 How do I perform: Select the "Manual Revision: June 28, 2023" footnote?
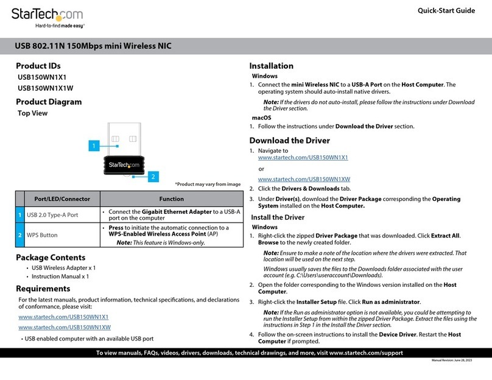[452, 361]
